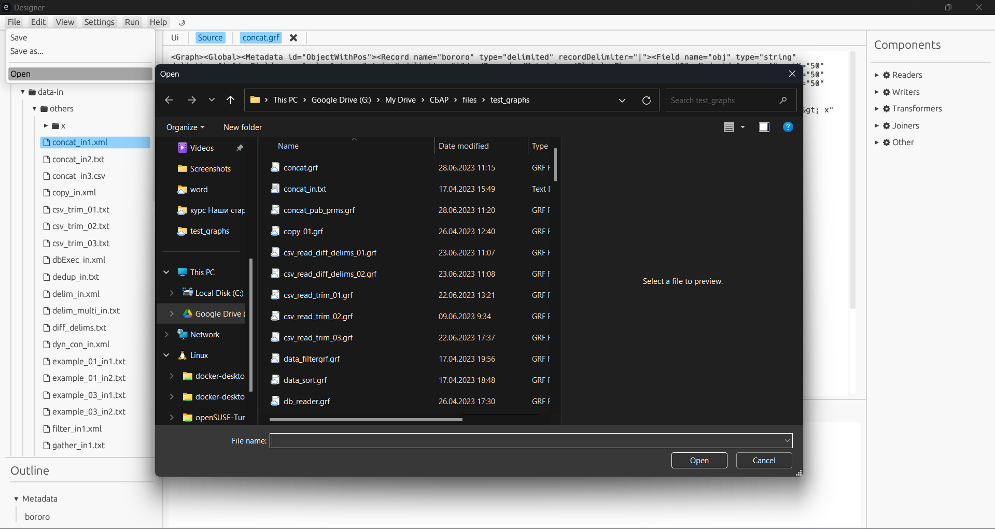Click Save in the File menu
The height and width of the screenshot is (529, 995).
click(19, 38)
